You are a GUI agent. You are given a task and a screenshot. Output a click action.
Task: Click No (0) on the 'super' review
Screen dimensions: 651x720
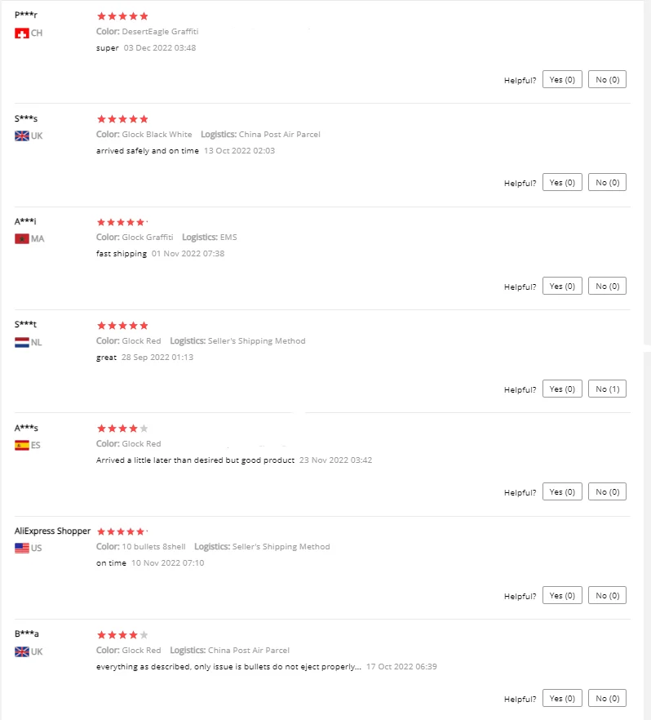click(607, 80)
